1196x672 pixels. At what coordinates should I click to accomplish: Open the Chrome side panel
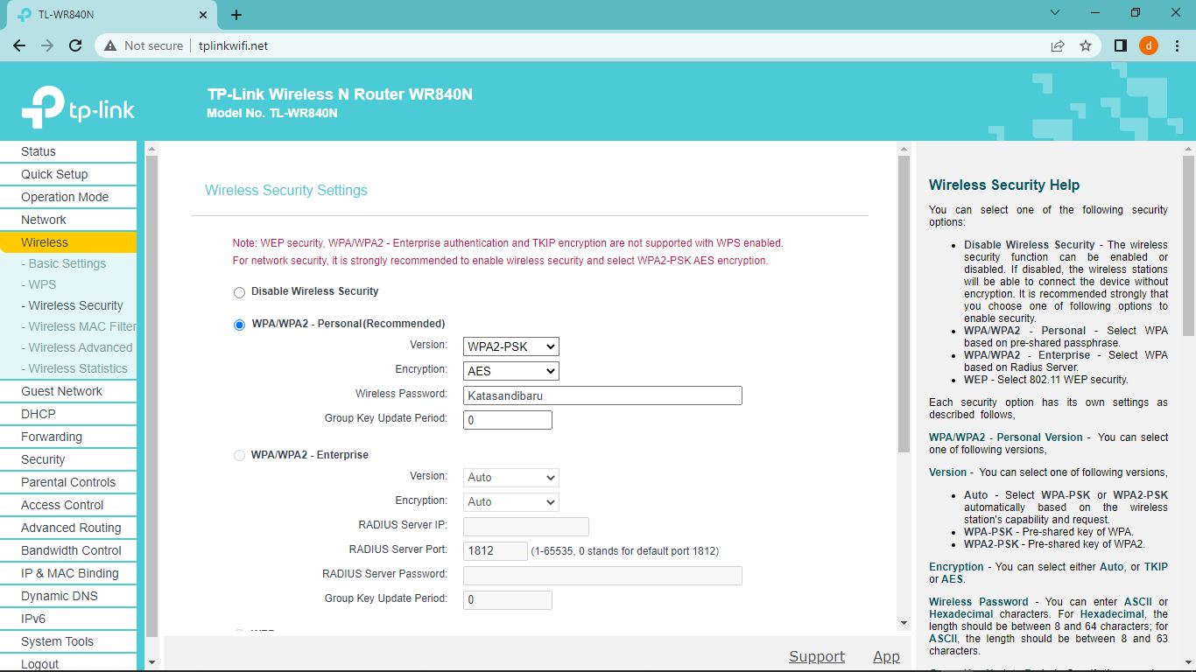coord(1121,45)
